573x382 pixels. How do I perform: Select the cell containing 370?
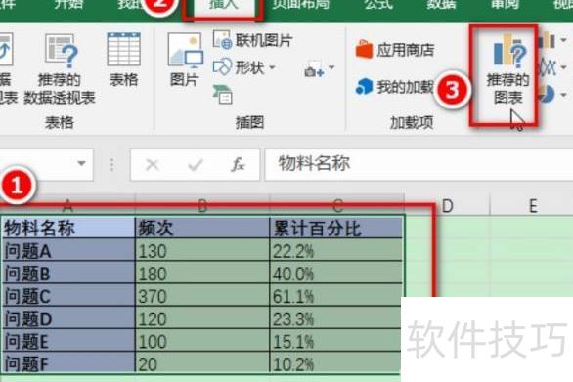202,296
